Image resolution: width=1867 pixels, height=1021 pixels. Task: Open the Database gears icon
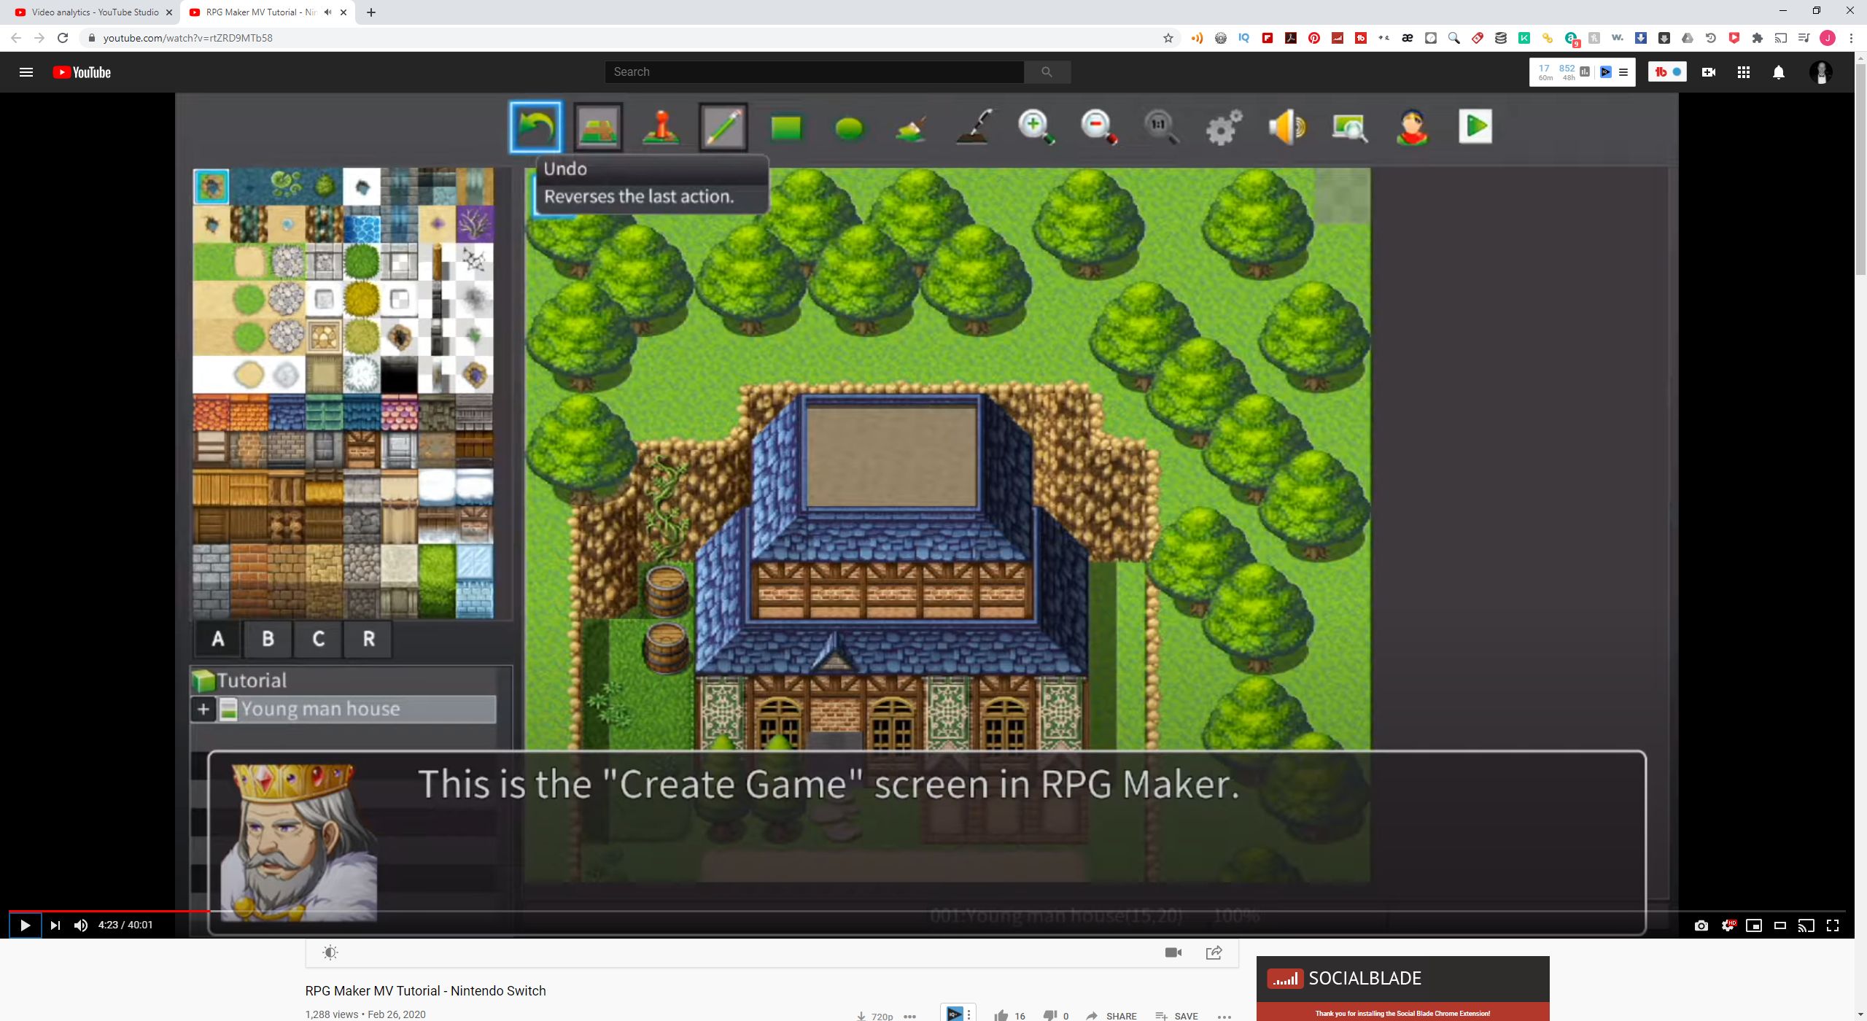coord(1224,128)
